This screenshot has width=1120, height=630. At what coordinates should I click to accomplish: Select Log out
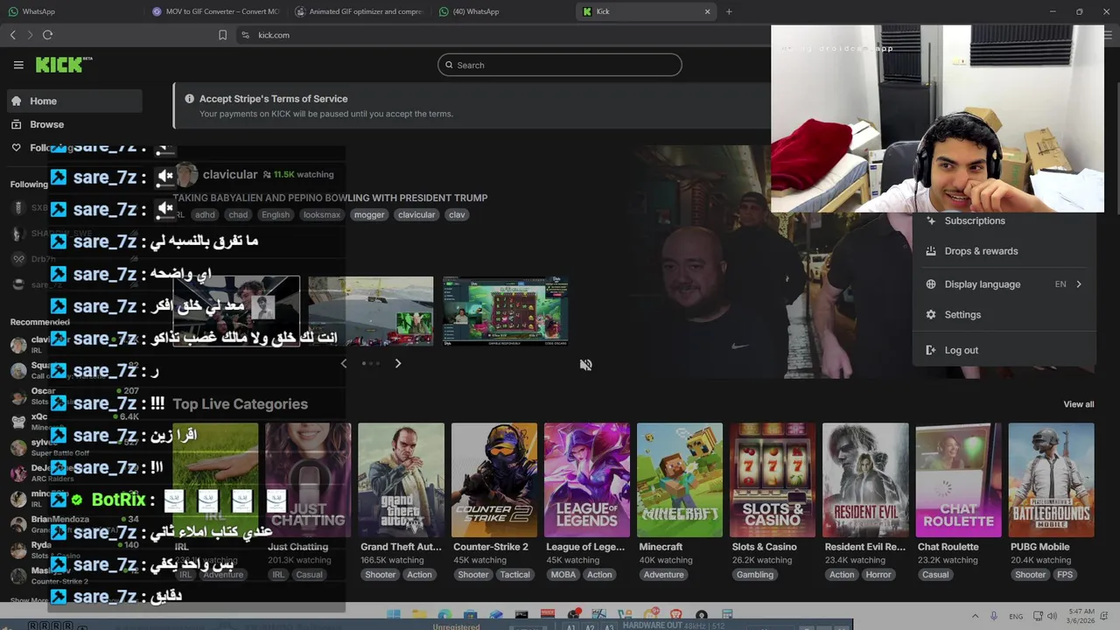[1004, 350]
